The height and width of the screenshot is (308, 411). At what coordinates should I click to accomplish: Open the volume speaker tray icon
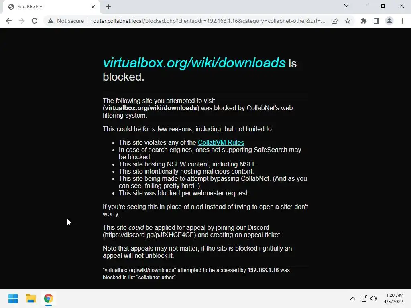374,298
